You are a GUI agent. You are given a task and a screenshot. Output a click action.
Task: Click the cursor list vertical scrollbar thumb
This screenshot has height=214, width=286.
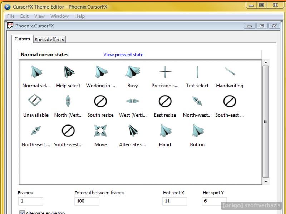tap(266, 121)
